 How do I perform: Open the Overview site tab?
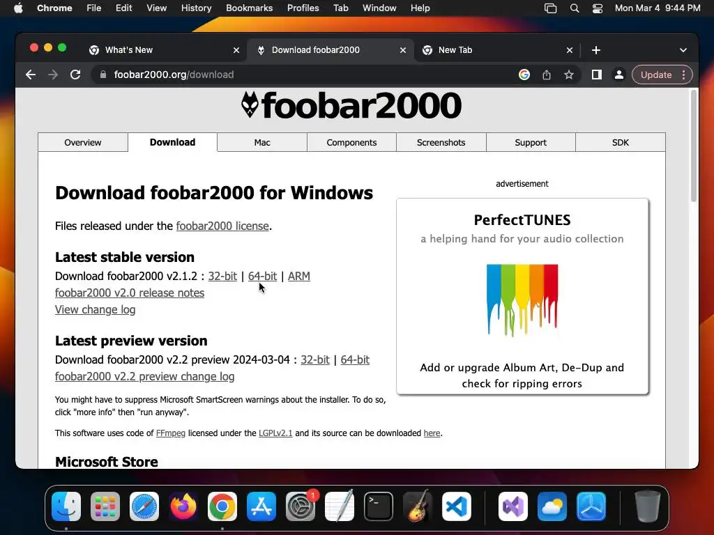pyautogui.click(x=83, y=142)
